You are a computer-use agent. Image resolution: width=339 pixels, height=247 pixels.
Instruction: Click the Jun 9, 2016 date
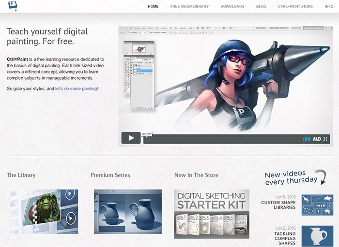point(285,197)
